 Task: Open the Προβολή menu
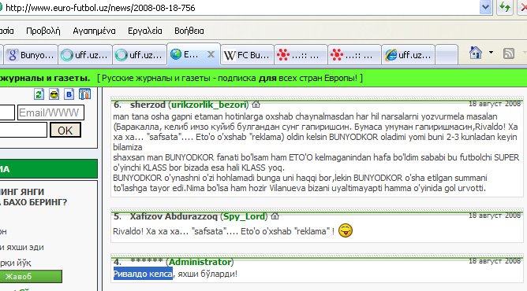click(x=43, y=31)
